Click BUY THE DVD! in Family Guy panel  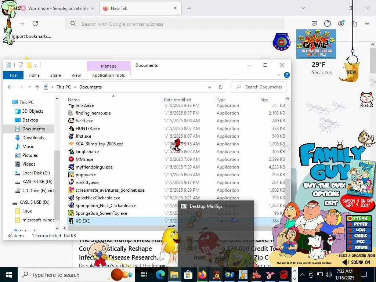(325, 185)
